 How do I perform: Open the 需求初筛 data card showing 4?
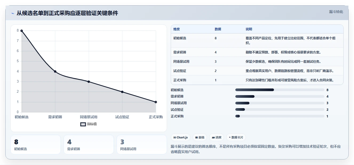(x=89, y=145)
